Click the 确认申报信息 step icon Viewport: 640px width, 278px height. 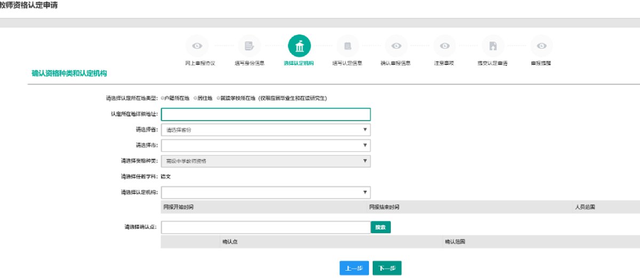point(396,46)
